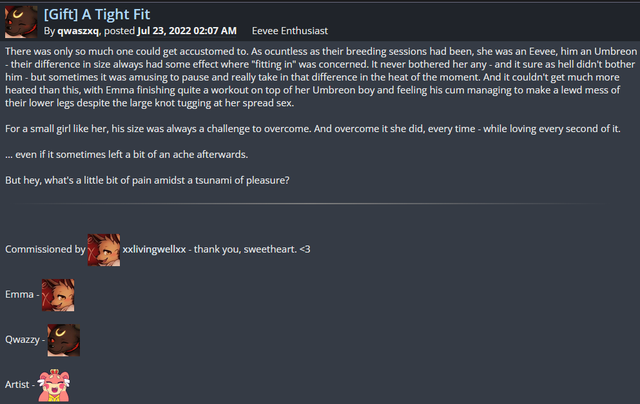Click the pink Artist avatar icon
Viewport: 640px width, 404px height.
[x=54, y=385]
